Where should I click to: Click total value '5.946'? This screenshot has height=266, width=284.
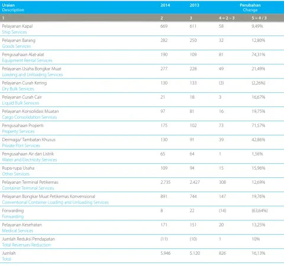pyautogui.click(x=165, y=253)
